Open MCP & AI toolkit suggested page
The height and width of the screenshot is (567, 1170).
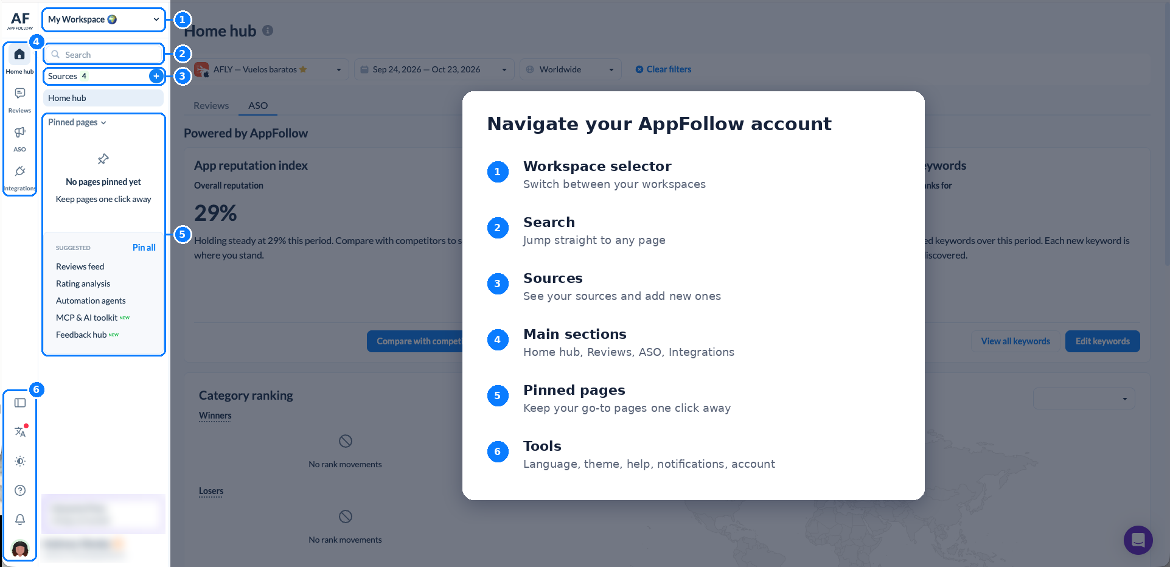(86, 318)
